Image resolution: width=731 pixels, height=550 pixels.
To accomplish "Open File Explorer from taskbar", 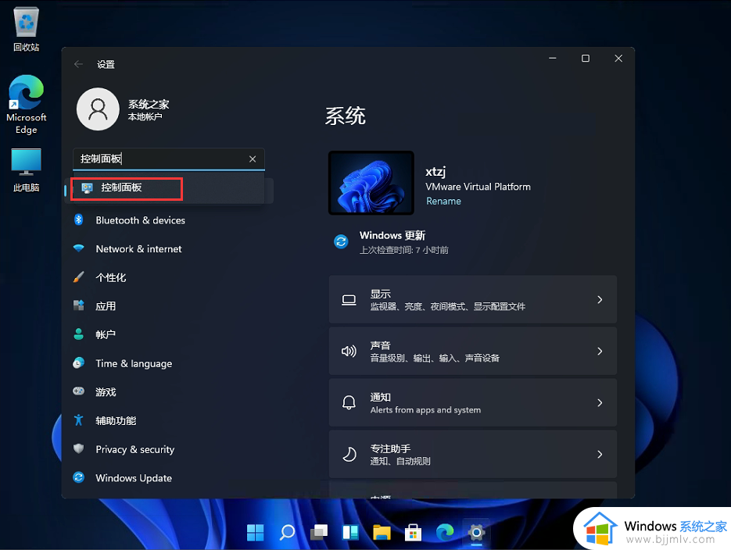I will coord(382,532).
